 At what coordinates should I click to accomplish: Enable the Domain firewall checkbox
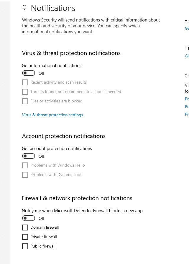(x=25, y=228)
